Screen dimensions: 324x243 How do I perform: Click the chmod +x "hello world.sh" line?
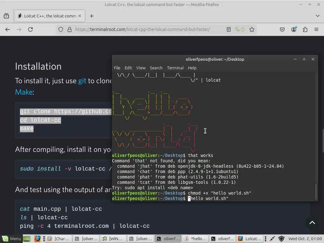[x=219, y=193]
